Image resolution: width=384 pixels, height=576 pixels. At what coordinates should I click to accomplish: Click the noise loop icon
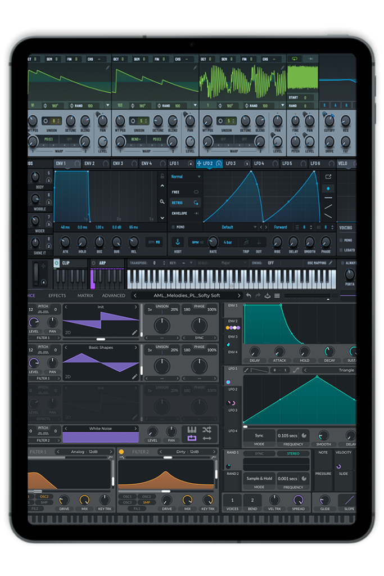click(x=295, y=58)
